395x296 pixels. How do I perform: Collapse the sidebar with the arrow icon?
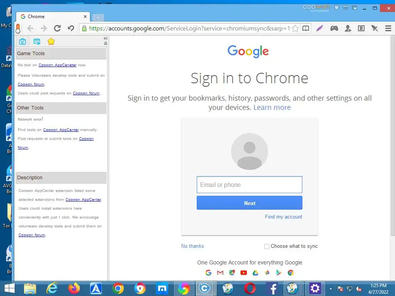point(105,39)
